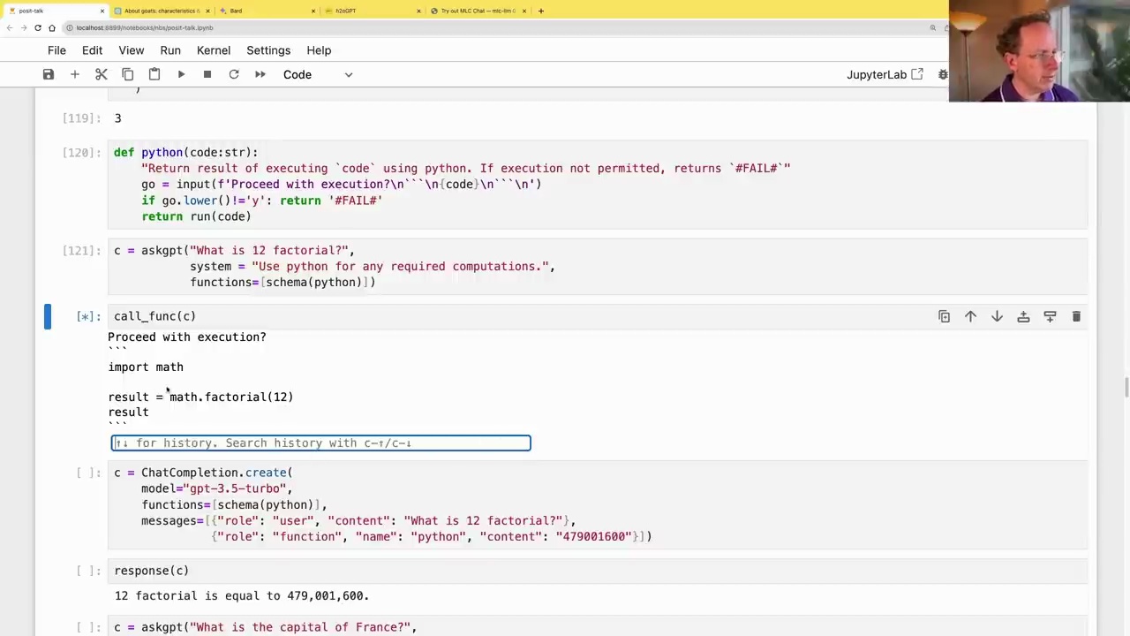
Task: Open the cell type Code dropdown
Action: tap(318, 74)
